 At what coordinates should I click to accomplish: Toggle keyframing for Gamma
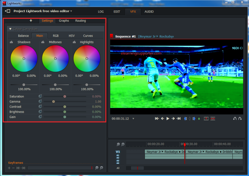point(40,101)
